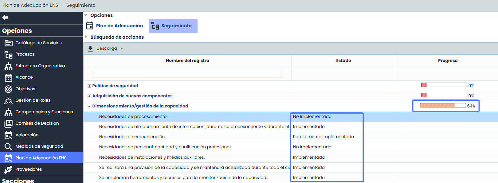Screen dimensions: 498x183
Task: Expand Adquisición de nuevos componentes row
Action: pyautogui.click(x=89, y=96)
